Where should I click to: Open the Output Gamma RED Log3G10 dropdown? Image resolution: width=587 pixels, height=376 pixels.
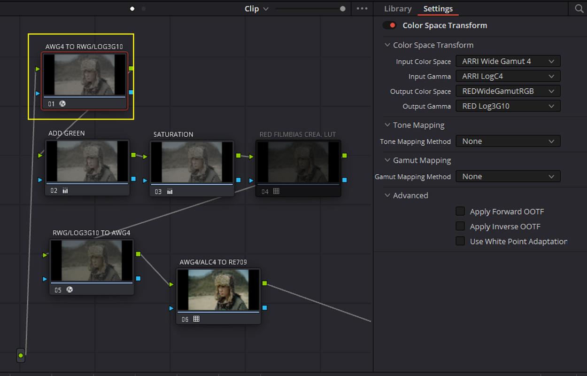[508, 106]
